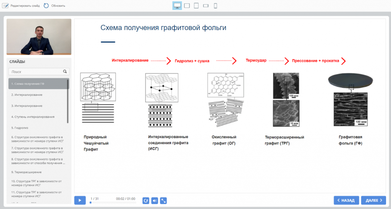The width and height of the screenshot is (391, 209).
Task: Click Графитовая фольга (ГФ) caption
Action: click(351, 140)
